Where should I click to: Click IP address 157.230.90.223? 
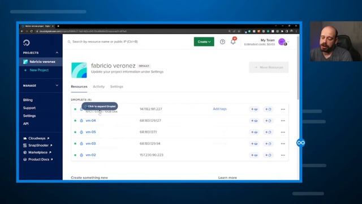pos(152,155)
